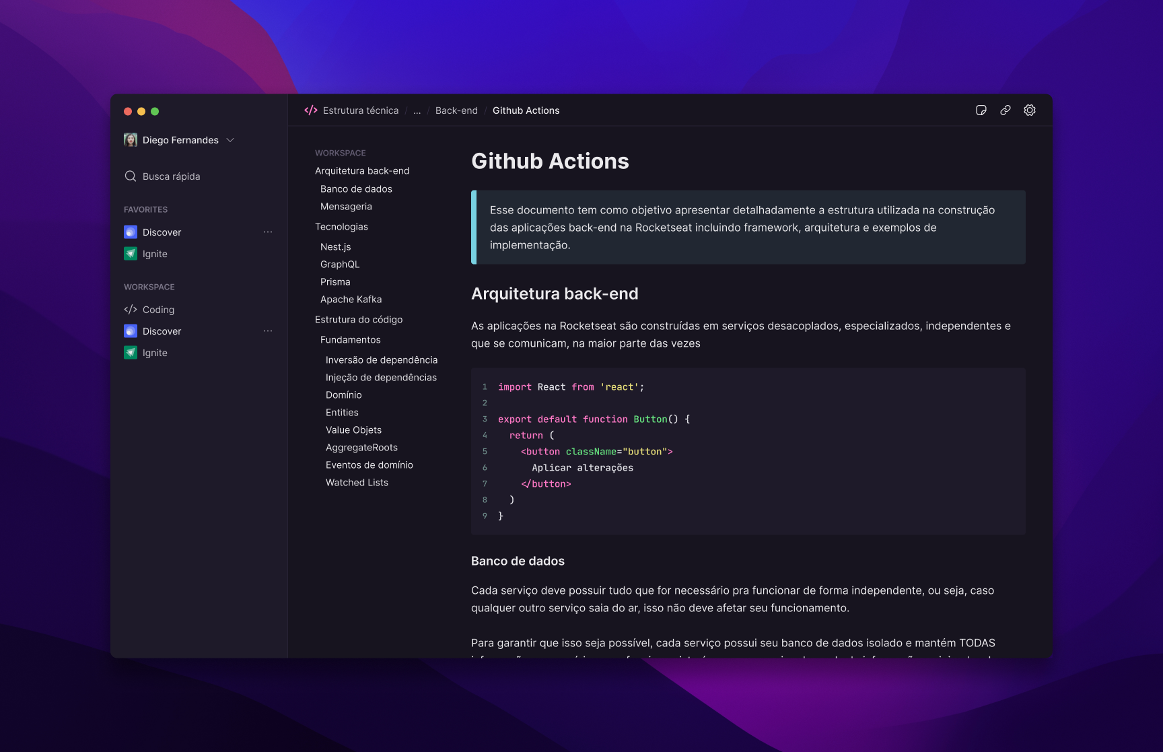Click the Ignite icon under Favorites
The width and height of the screenshot is (1163, 752).
pos(131,254)
